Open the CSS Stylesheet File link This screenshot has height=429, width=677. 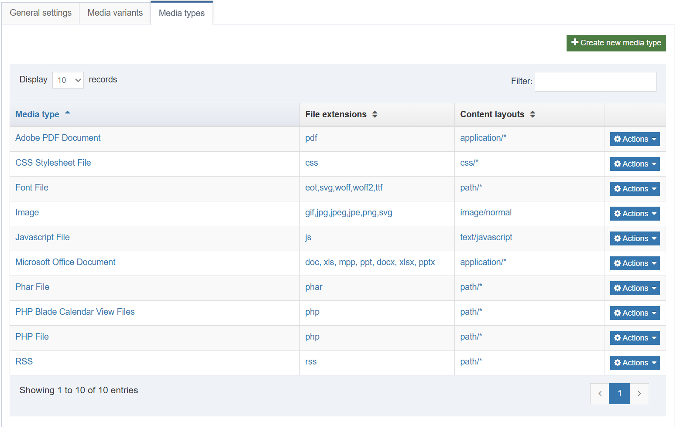coord(53,163)
